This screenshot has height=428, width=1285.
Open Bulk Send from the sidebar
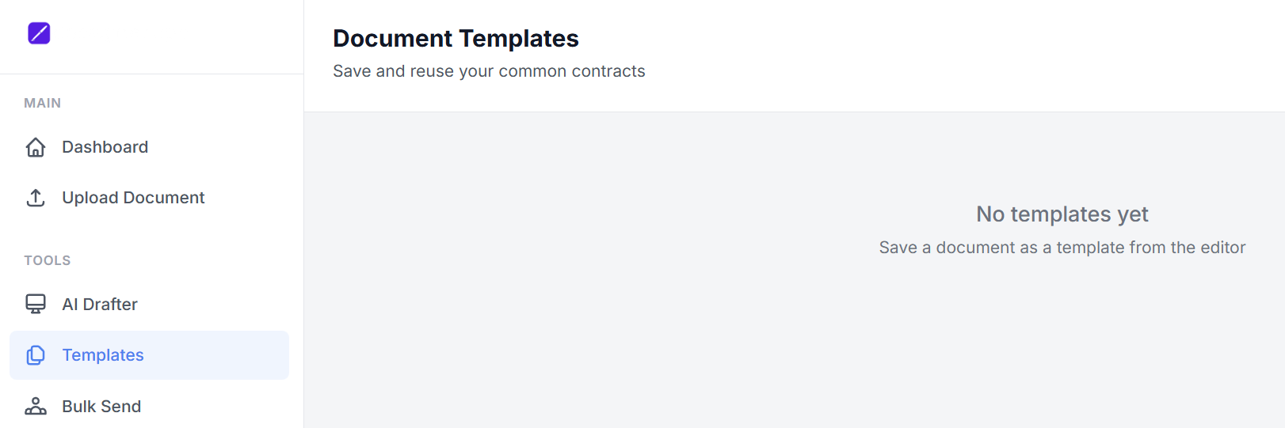(x=101, y=407)
